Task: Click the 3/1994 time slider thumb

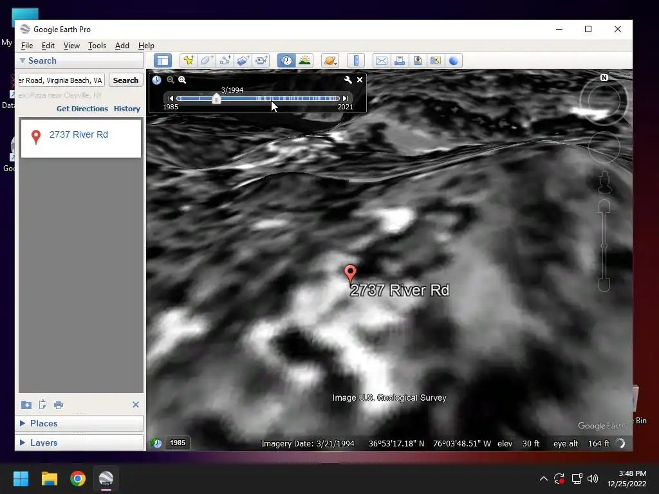Action: coord(216,98)
